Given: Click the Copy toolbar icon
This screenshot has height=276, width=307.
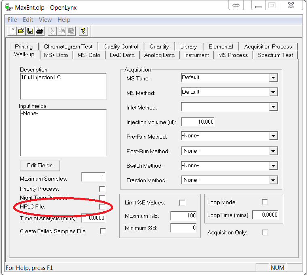Looking at the screenshot, I should [x=62, y=31].
